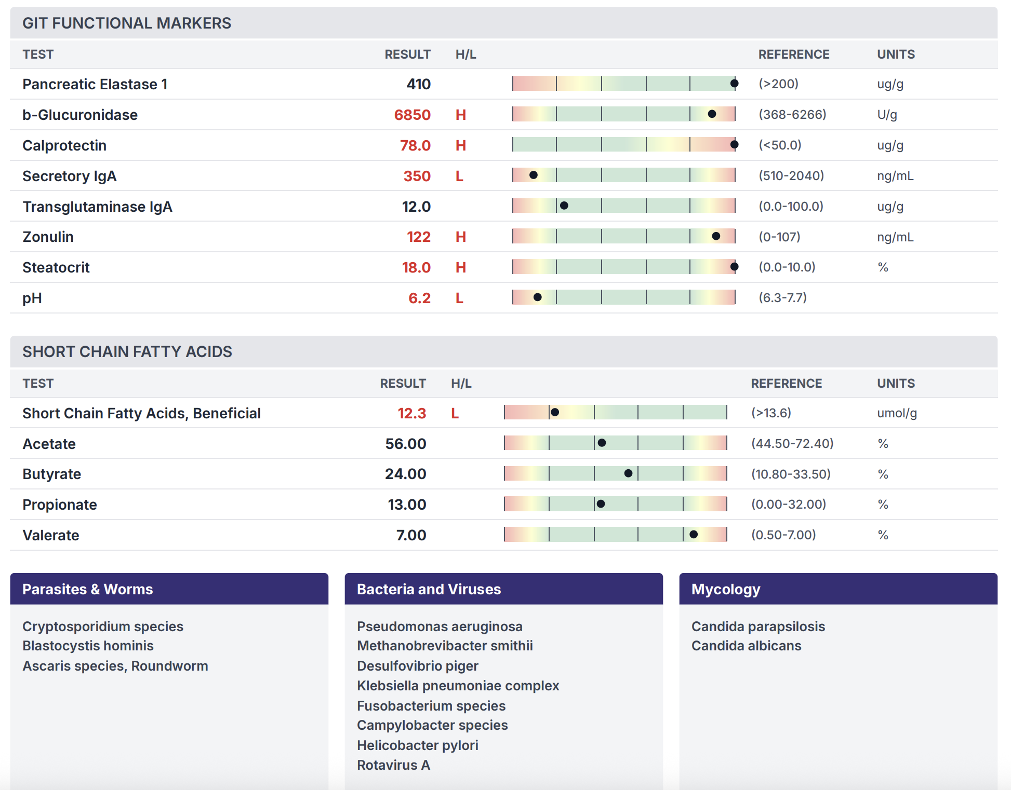Click the L flag next to Secretory IgA
Screen dimensions: 1011x790
[459, 175]
